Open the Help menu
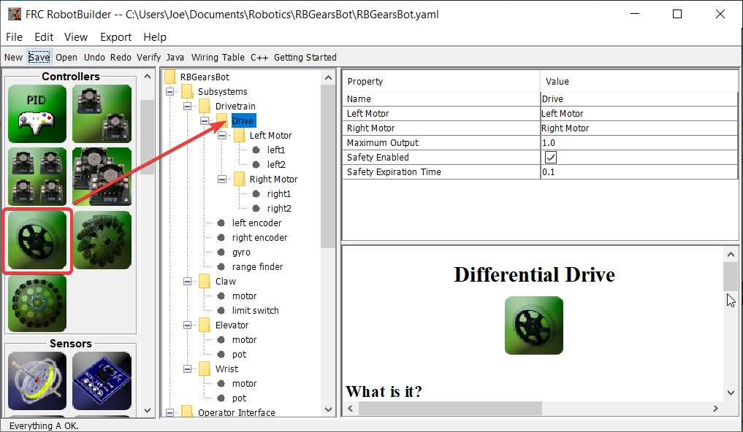Image resolution: width=743 pixels, height=432 pixels. point(155,37)
